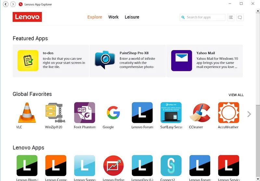Switch to the Work tab
This screenshot has width=260, height=181.
(113, 17)
